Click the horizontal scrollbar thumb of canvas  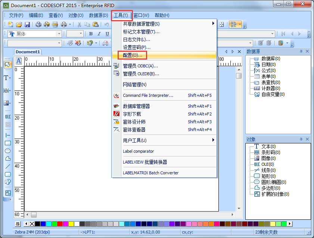click(x=34, y=215)
